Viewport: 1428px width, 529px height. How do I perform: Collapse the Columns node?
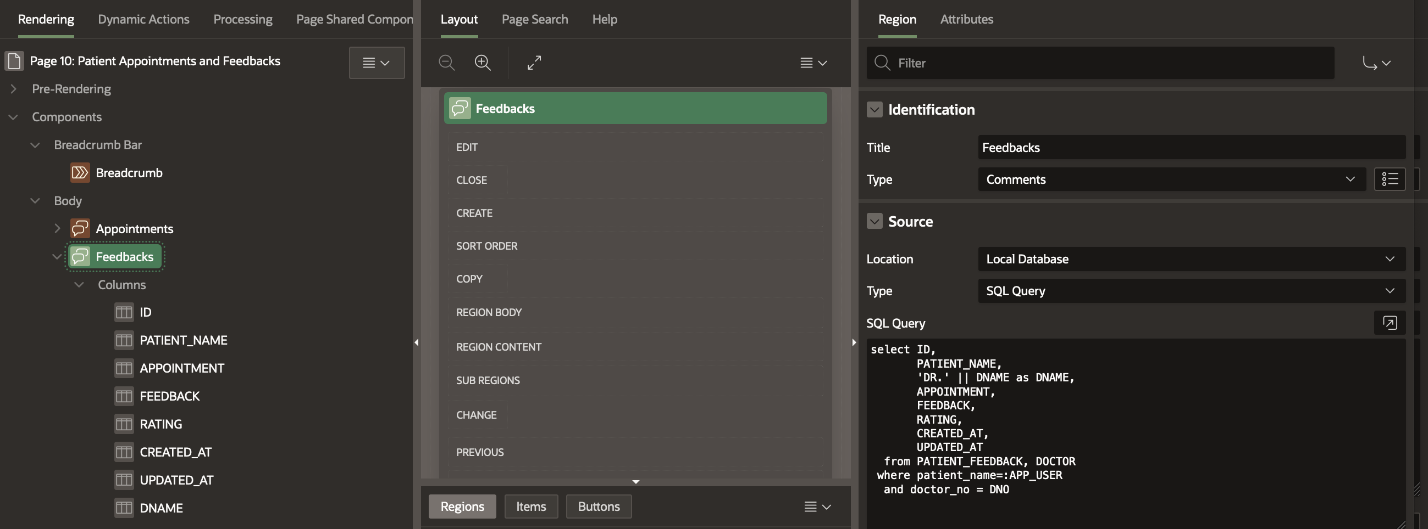[79, 284]
